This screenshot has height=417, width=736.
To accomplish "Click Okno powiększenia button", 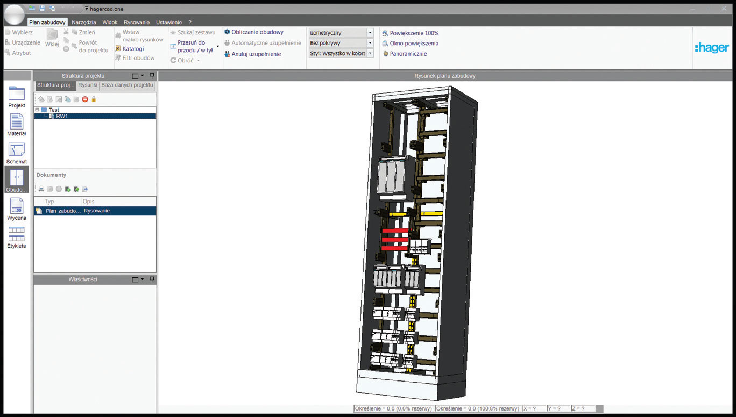I will pos(410,44).
